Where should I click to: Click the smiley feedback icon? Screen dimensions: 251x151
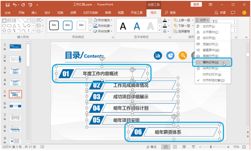[244, 13]
